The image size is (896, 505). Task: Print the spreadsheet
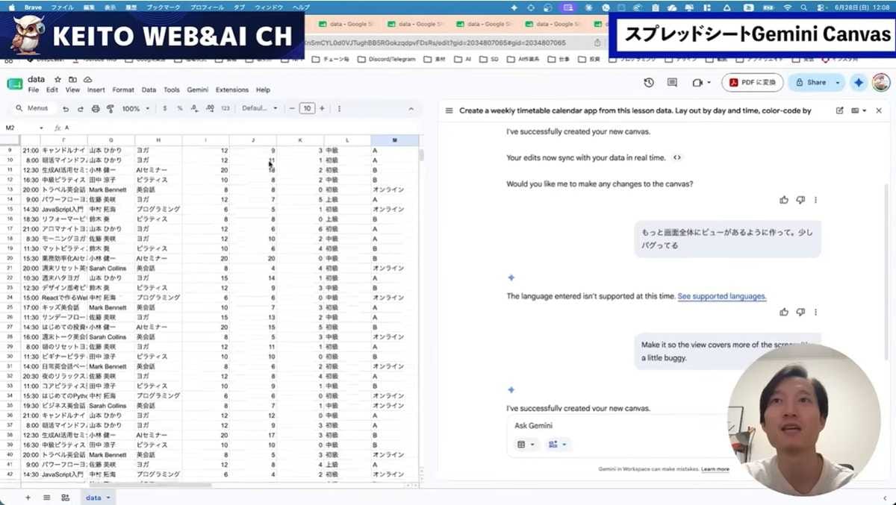(x=96, y=109)
